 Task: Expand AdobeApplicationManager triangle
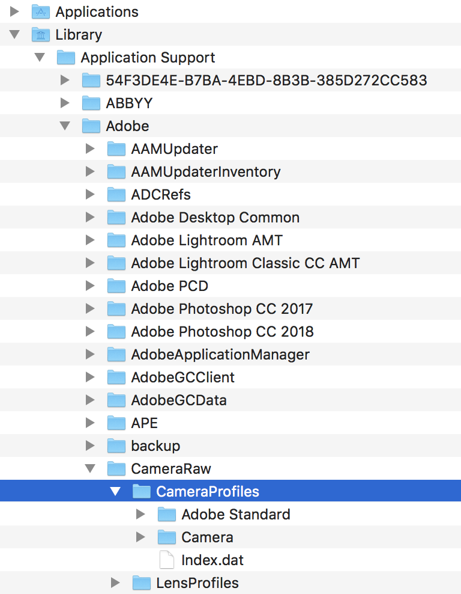[x=90, y=355]
